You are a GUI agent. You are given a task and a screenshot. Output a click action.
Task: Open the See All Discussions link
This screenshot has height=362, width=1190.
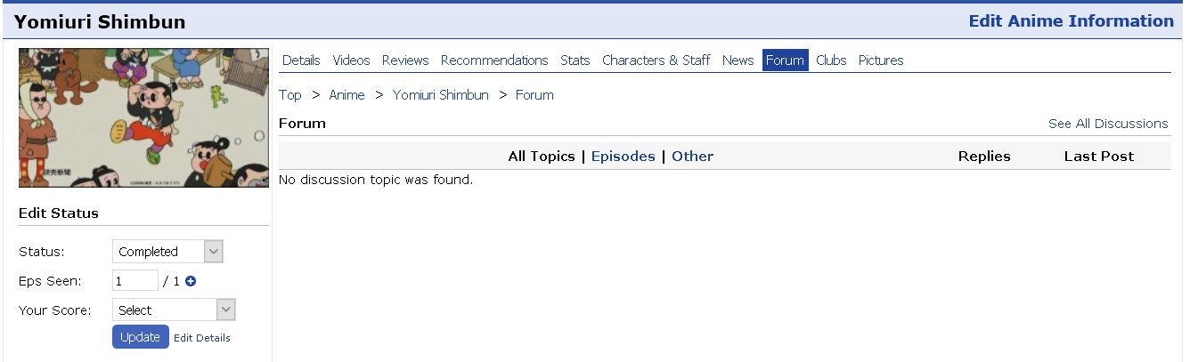tap(1108, 124)
